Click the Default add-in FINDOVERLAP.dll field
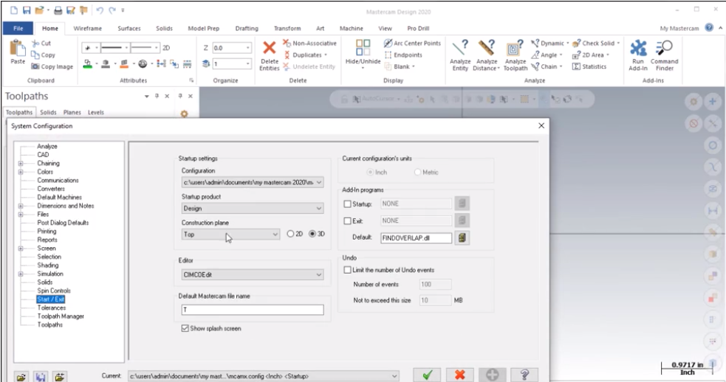 417,237
